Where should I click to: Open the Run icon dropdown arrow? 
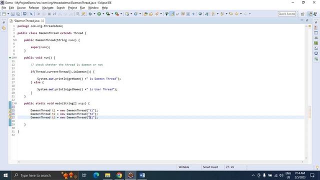click(x=103, y=14)
